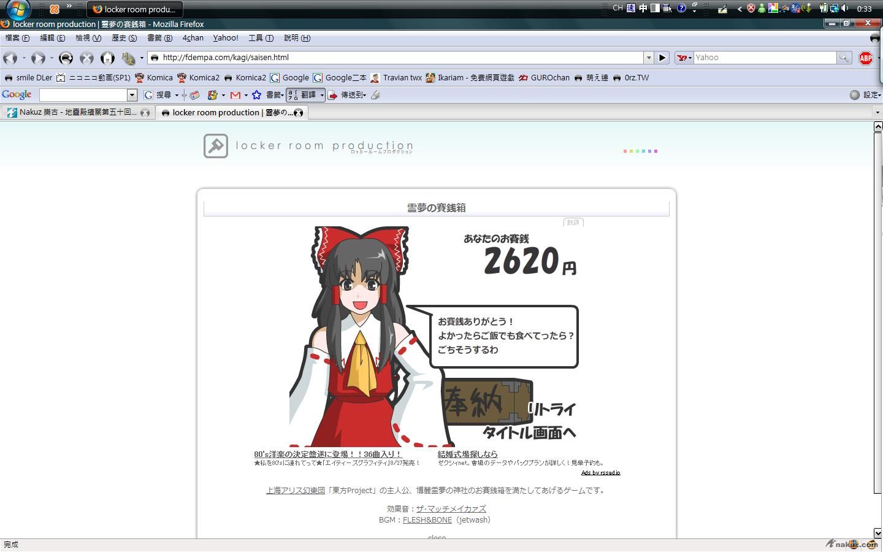Image resolution: width=883 pixels, height=552 pixels.
Task: Click the browser Forward arrow
Action: [x=38, y=58]
